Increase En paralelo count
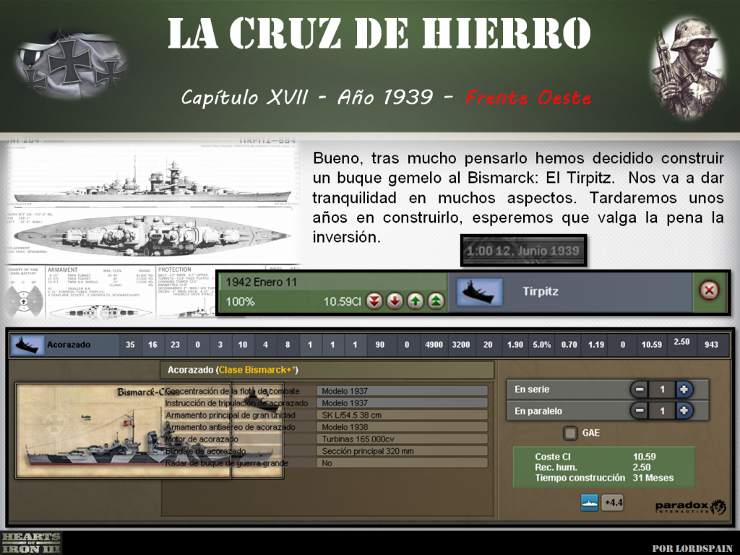 [684, 410]
